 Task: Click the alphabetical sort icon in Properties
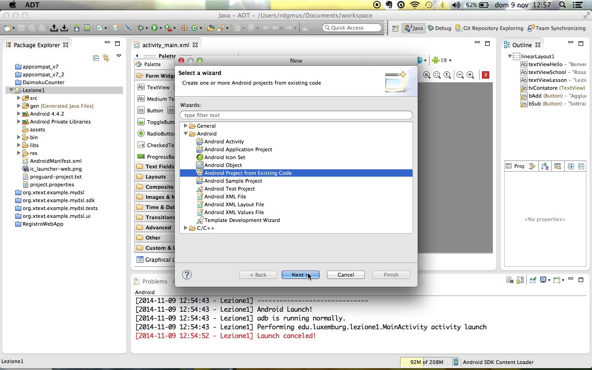(545, 166)
